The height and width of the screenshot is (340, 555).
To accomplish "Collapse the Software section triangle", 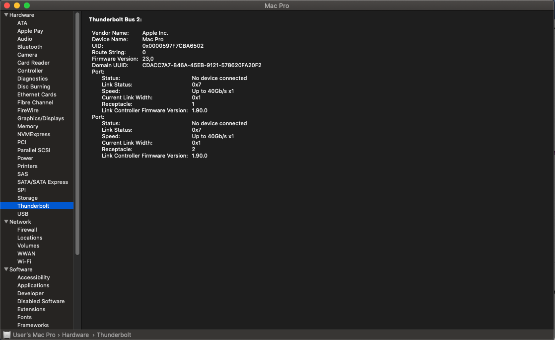I will pyautogui.click(x=6, y=269).
